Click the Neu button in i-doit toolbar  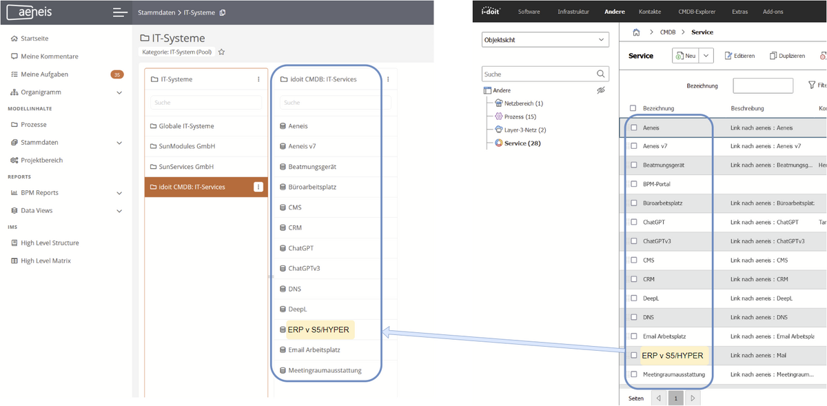[686, 56]
